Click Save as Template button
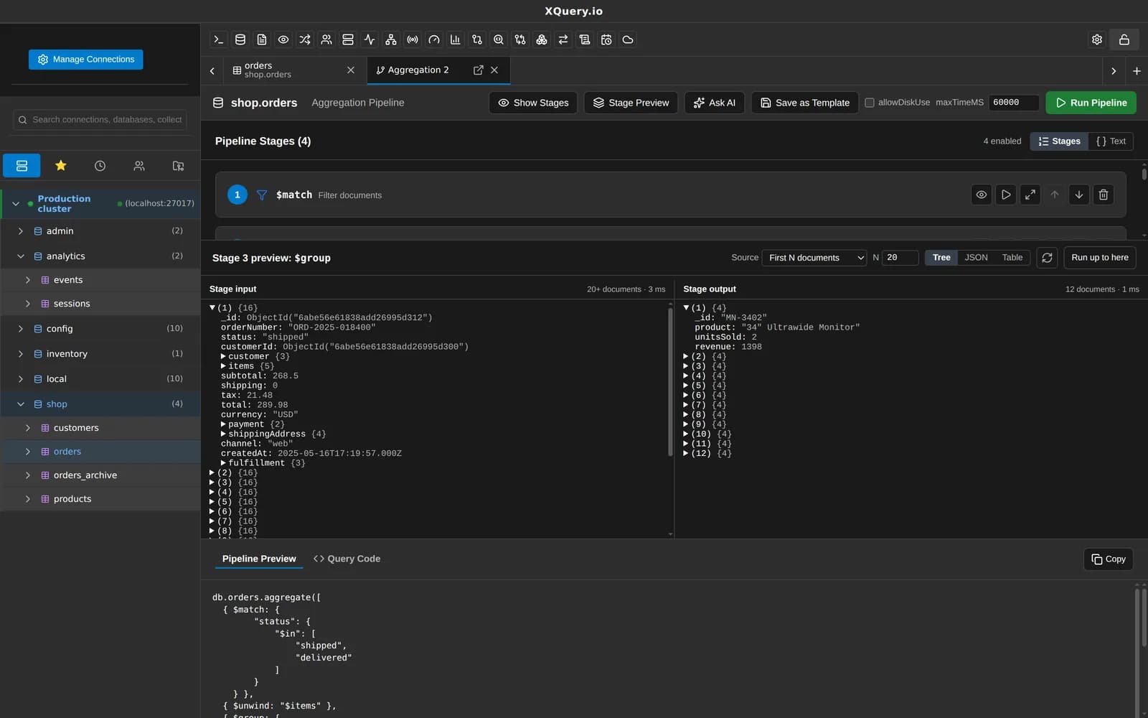 coord(805,103)
